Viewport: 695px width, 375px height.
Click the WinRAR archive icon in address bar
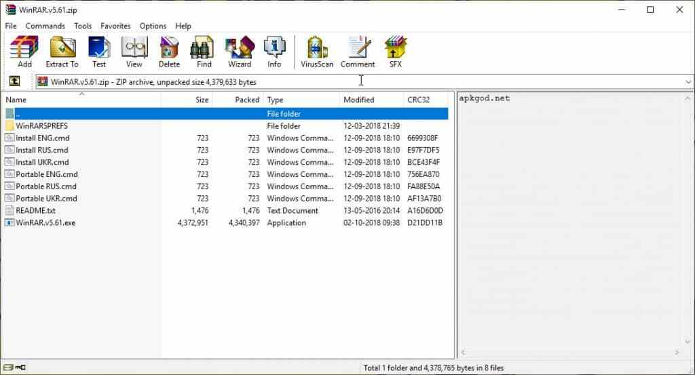click(x=43, y=81)
